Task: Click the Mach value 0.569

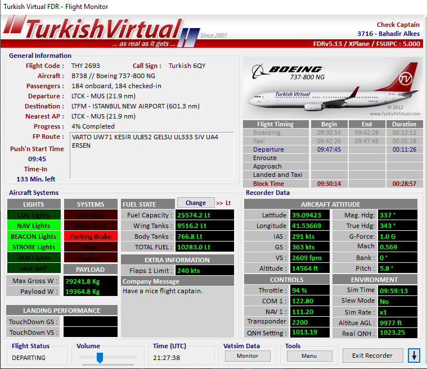Action: pyautogui.click(x=398, y=247)
